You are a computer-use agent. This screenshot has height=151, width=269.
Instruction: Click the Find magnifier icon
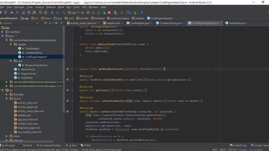pos(40,13)
